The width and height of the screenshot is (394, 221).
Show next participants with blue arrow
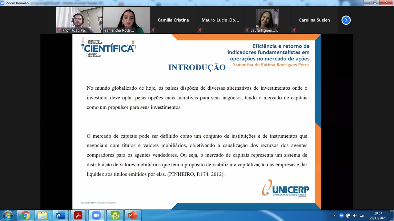tap(346, 20)
